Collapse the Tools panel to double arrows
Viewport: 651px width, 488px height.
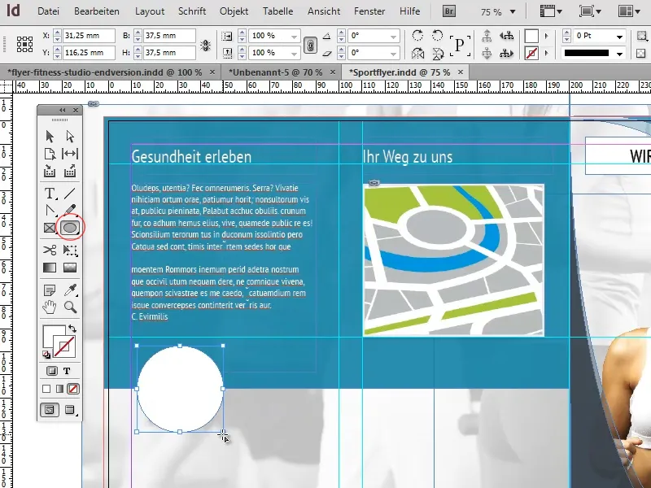pyautogui.click(x=63, y=110)
